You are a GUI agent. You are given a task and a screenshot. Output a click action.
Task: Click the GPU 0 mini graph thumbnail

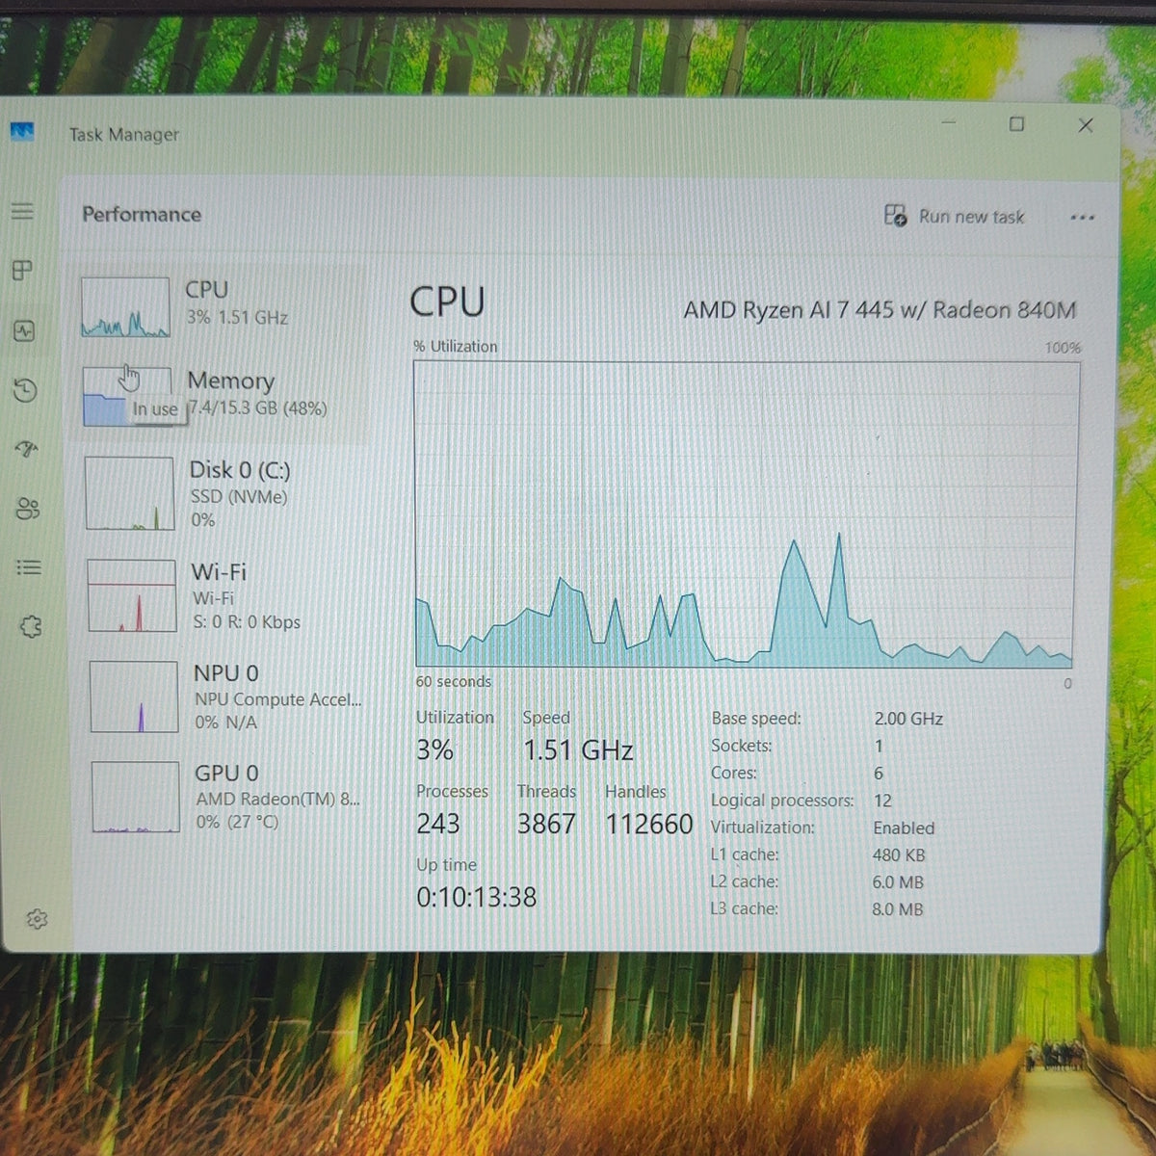(x=136, y=797)
